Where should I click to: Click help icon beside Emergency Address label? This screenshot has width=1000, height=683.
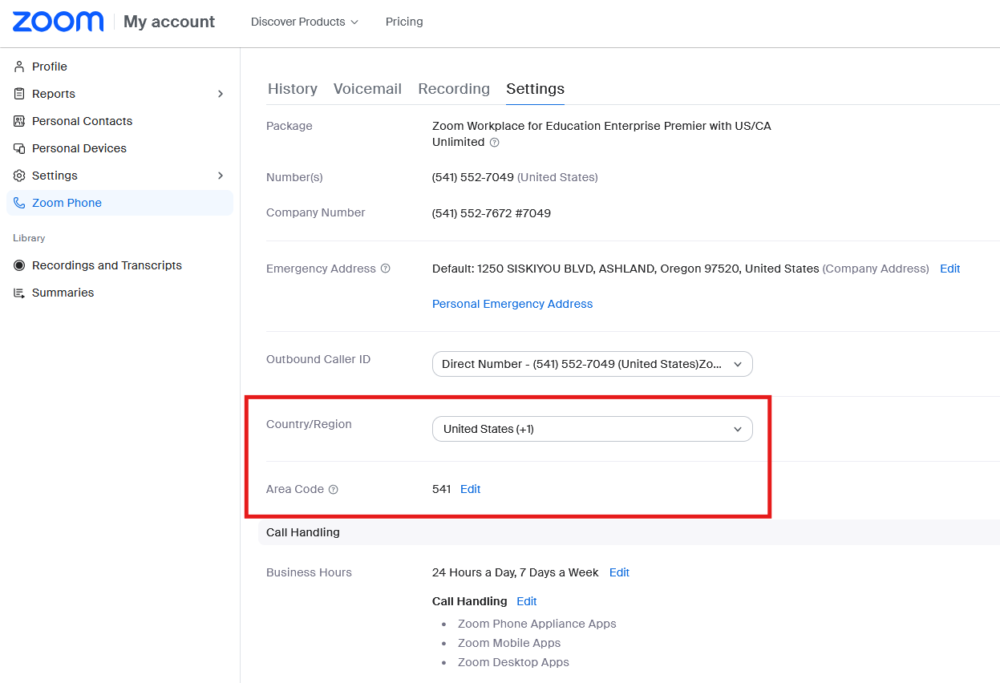[385, 269]
